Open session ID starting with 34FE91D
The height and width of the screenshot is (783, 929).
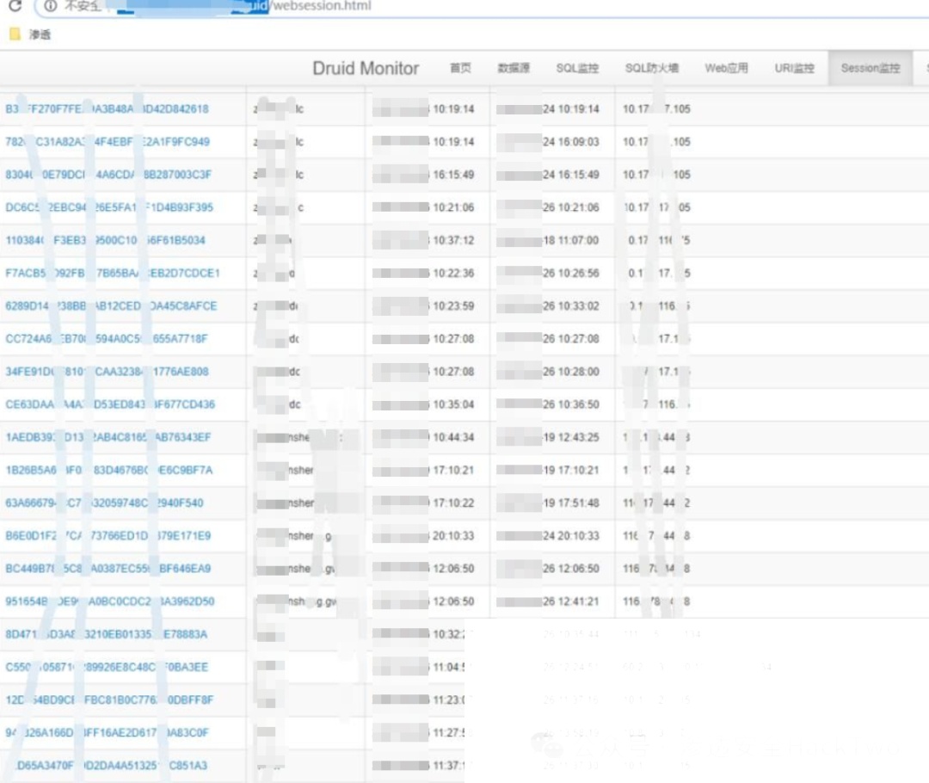tap(108, 372)
